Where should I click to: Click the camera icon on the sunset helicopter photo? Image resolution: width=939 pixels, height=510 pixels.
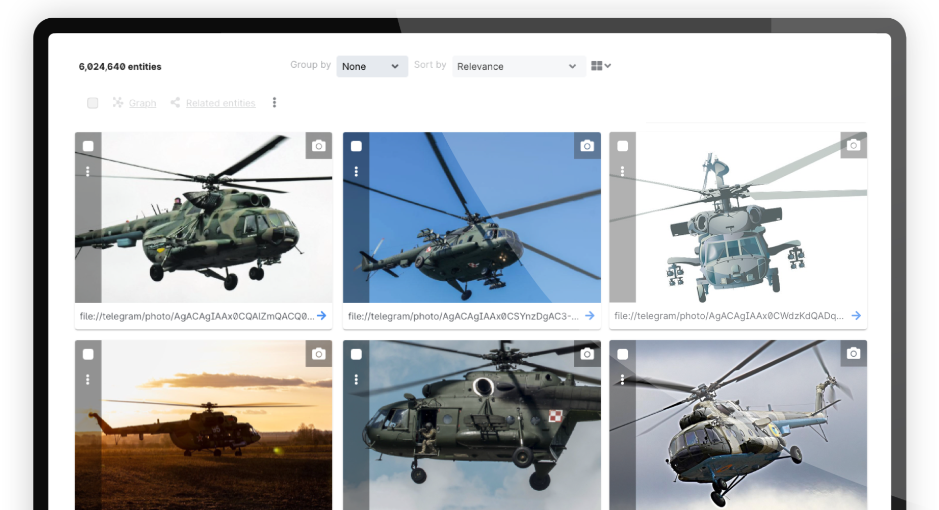tap(319, 354)
